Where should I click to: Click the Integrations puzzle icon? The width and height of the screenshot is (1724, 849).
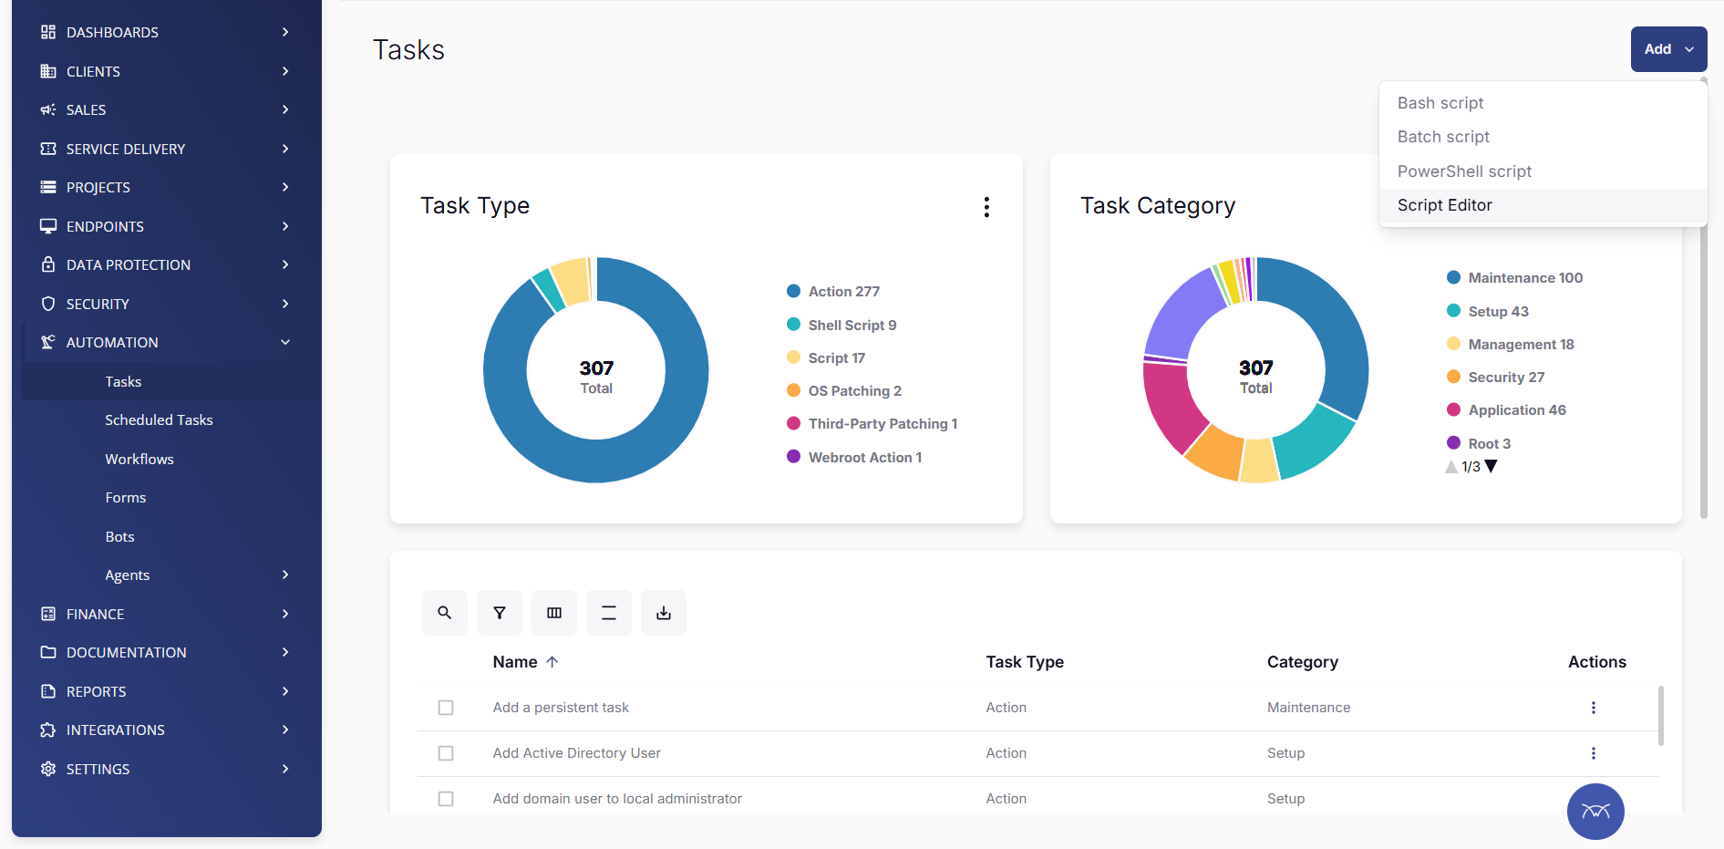48,730
